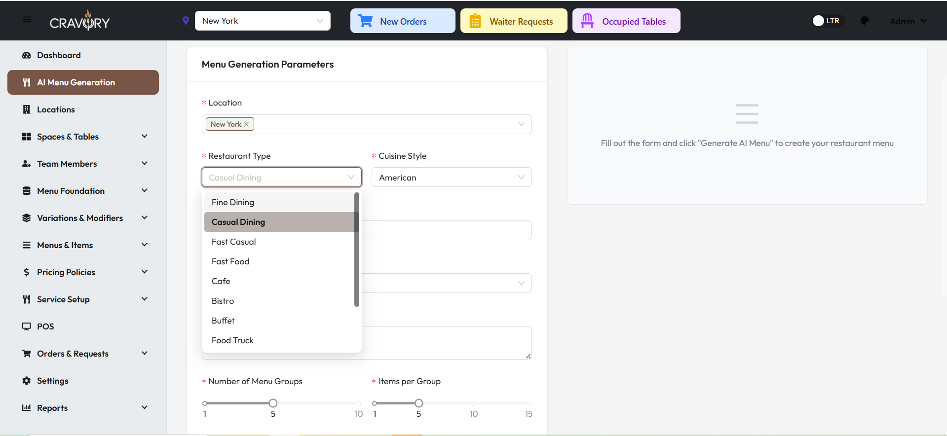The width and height of the screenshot is (947, 436).
Task: Remove the New York location tag
Action: (246, 124)
